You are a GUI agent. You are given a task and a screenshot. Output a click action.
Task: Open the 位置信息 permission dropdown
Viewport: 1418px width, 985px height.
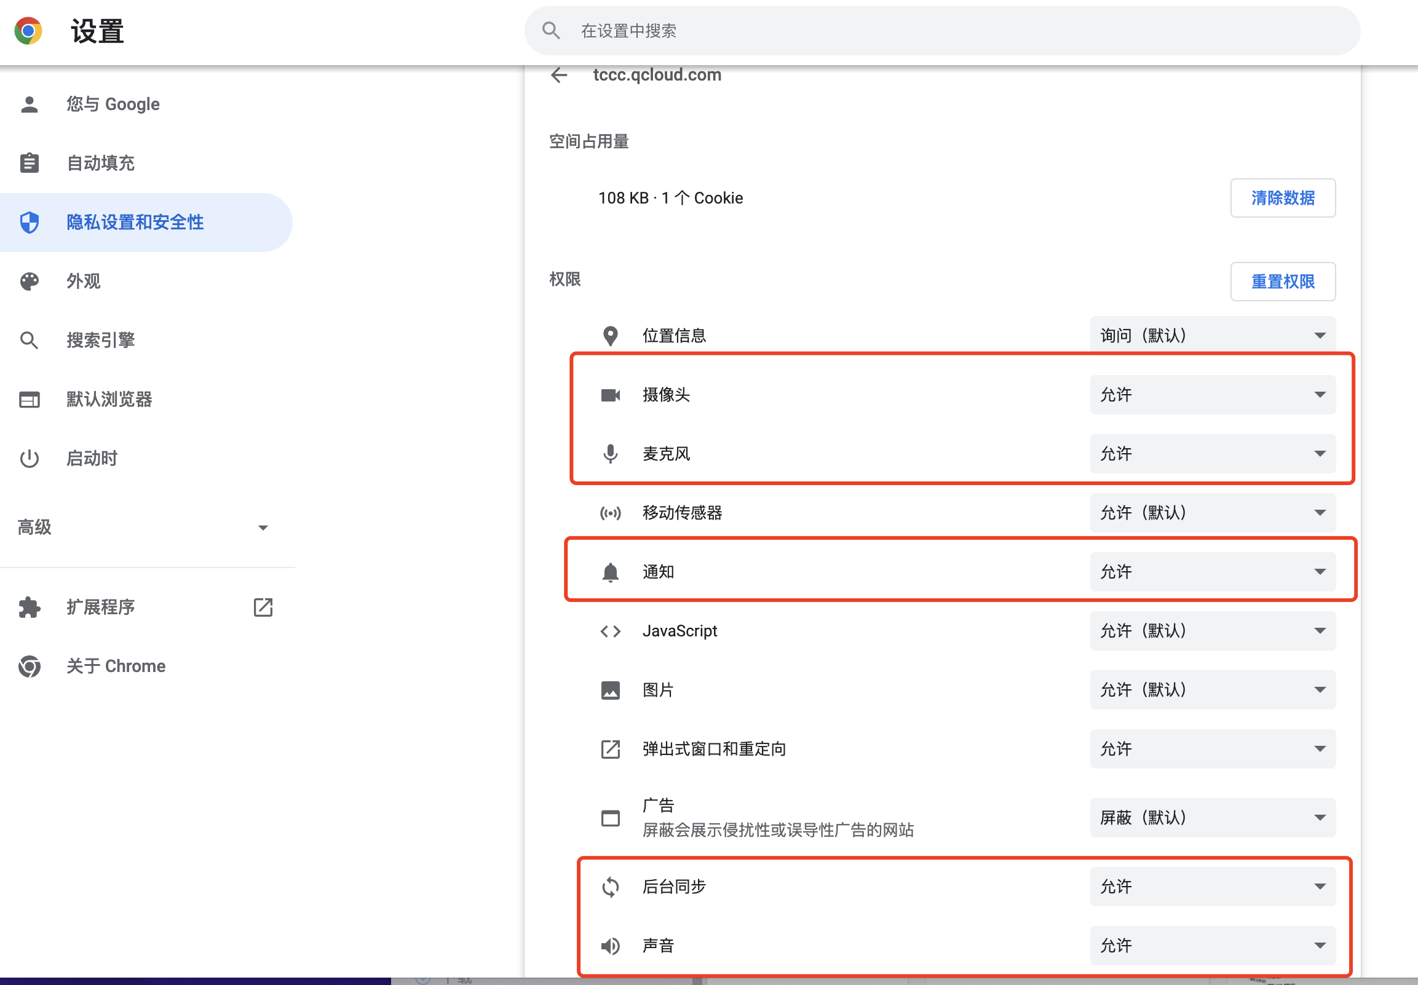click(1212, 336)
